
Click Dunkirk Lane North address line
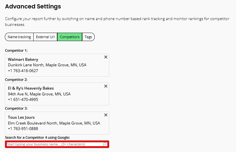[x=47, y=65]
